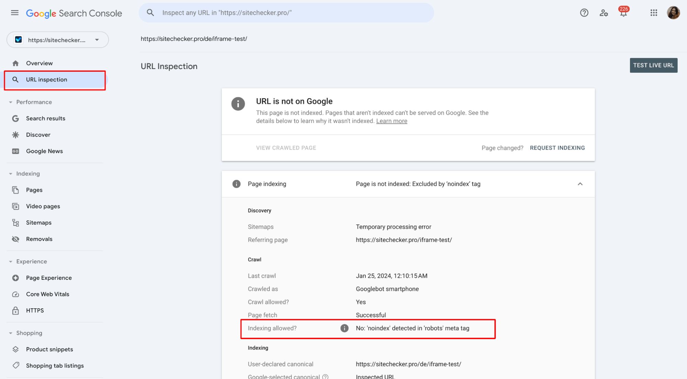Click the Discover asterisk icon
Image resolution: width=687 pixels, height=379 pixels.
15,135
